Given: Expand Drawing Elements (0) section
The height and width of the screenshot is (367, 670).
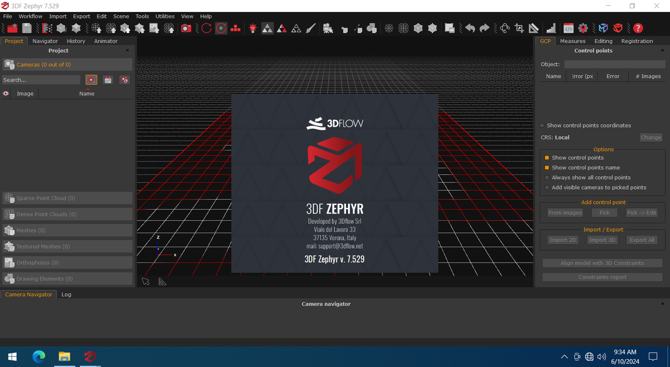Looking at the screenshot, I should 68,279.
